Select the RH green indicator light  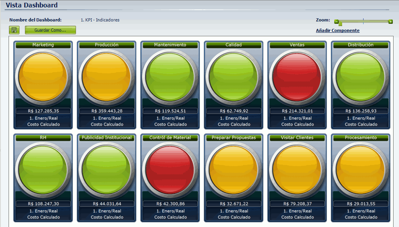click(x=43, y=168)
